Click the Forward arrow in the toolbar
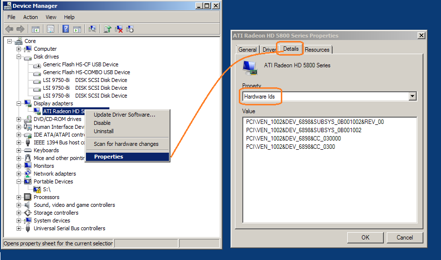This screenshot has height=260, width=441. (21, 29)
